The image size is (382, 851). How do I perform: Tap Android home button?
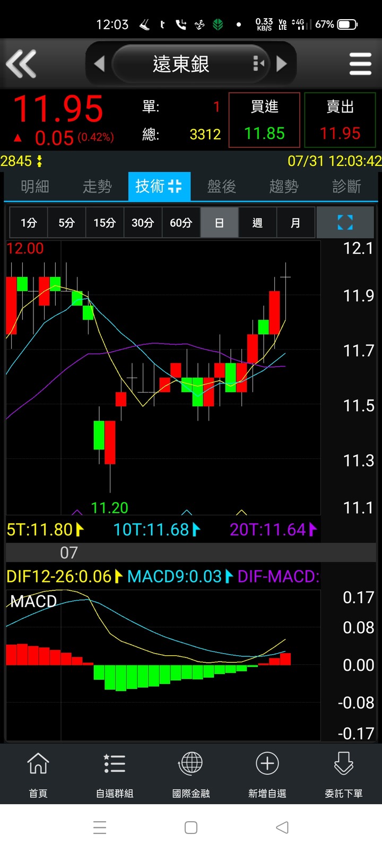click(191, 828)
